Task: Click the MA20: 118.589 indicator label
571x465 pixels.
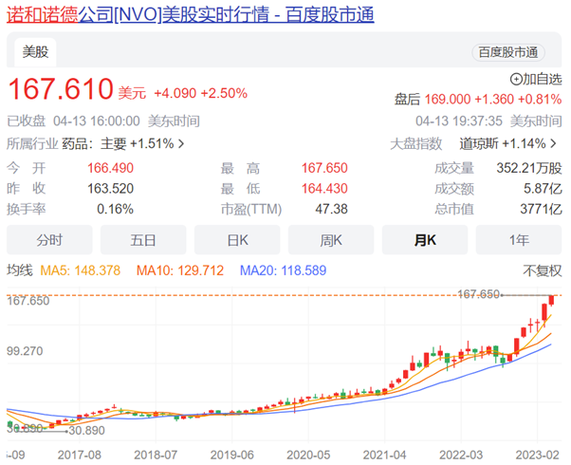Action: tap(283, 270)
